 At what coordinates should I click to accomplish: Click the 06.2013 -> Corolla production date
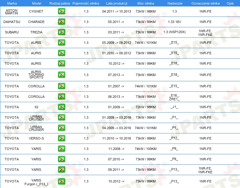(116, 97)
